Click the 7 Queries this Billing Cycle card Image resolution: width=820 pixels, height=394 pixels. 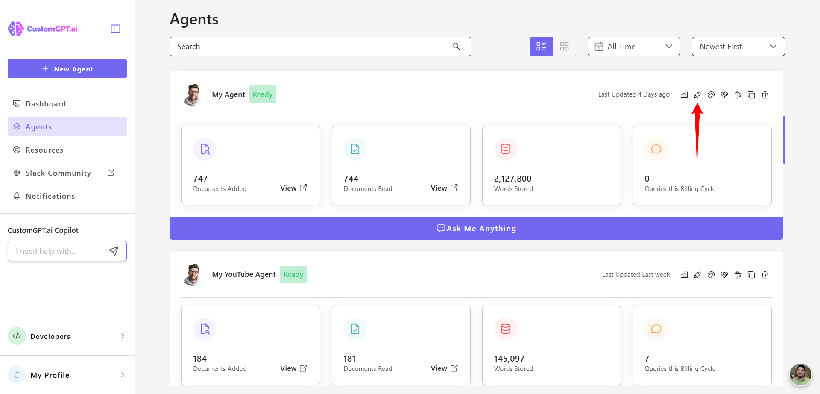tap(702, 345)
